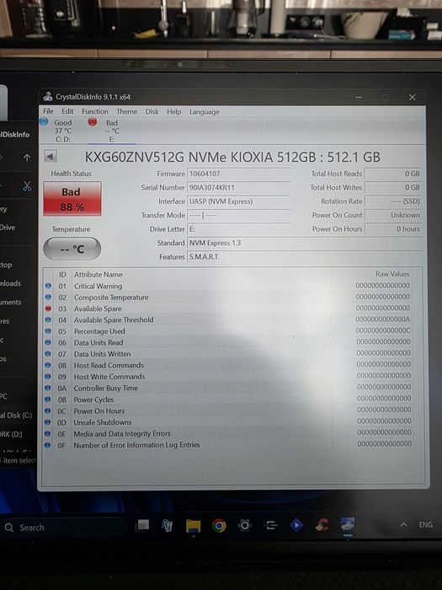
Task: Click the Serial Number field 90IA3074KR11
Action: (238, 187)
